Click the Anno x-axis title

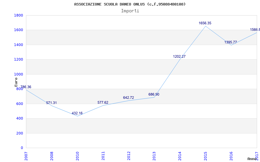pyautogui.click(x=252, y=159)
